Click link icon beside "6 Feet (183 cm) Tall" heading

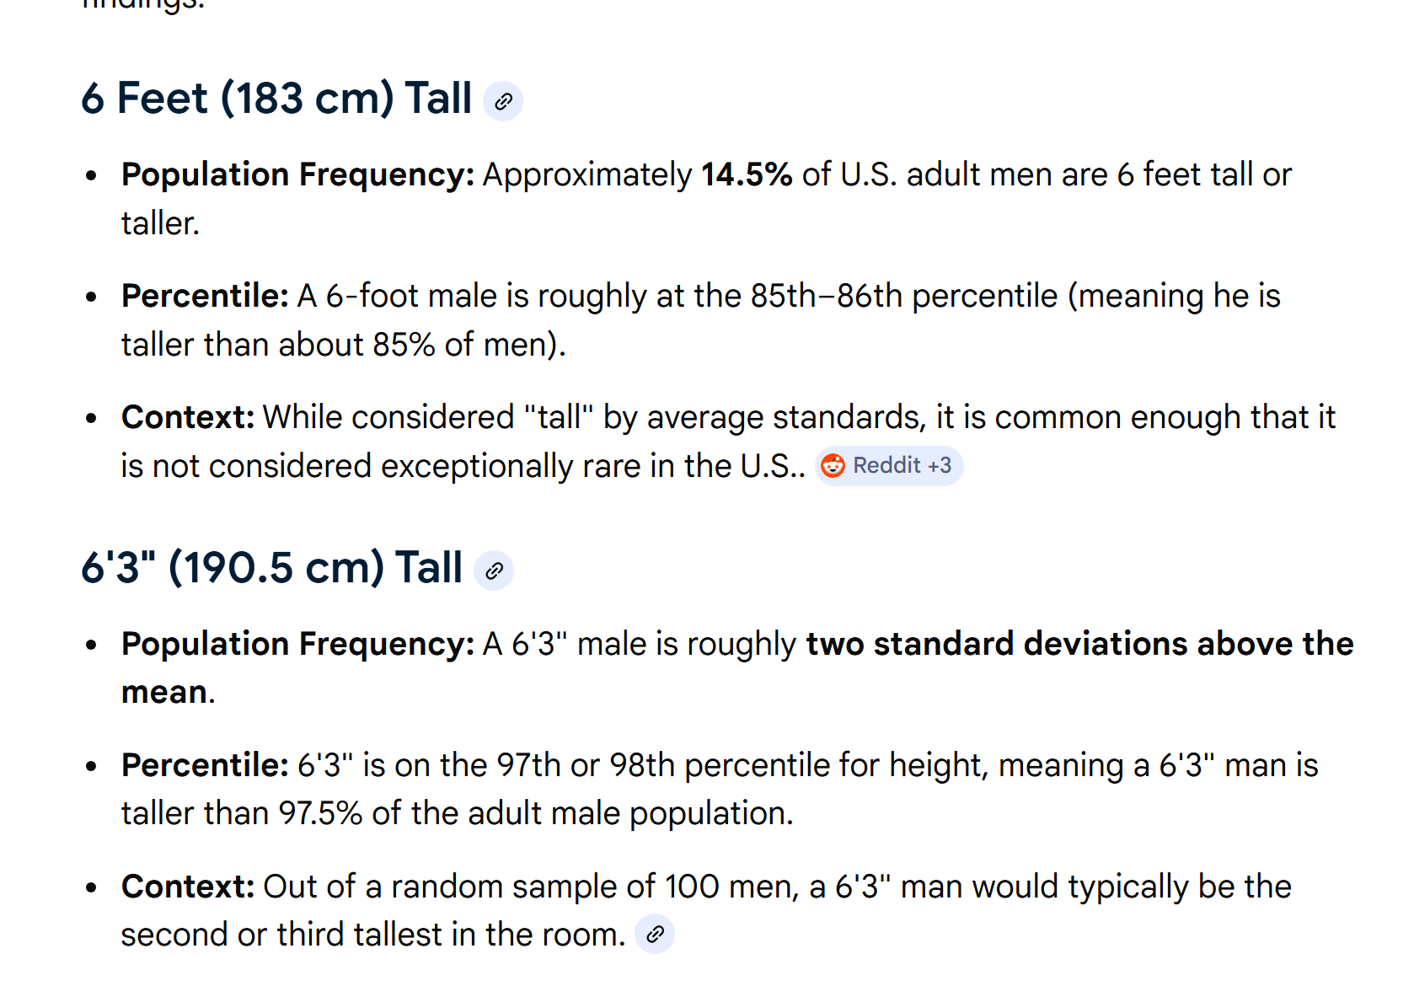click(503, 102)
